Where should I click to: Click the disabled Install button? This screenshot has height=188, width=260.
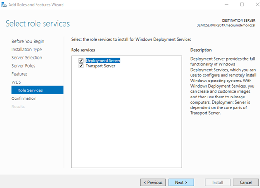coord(217,182)
